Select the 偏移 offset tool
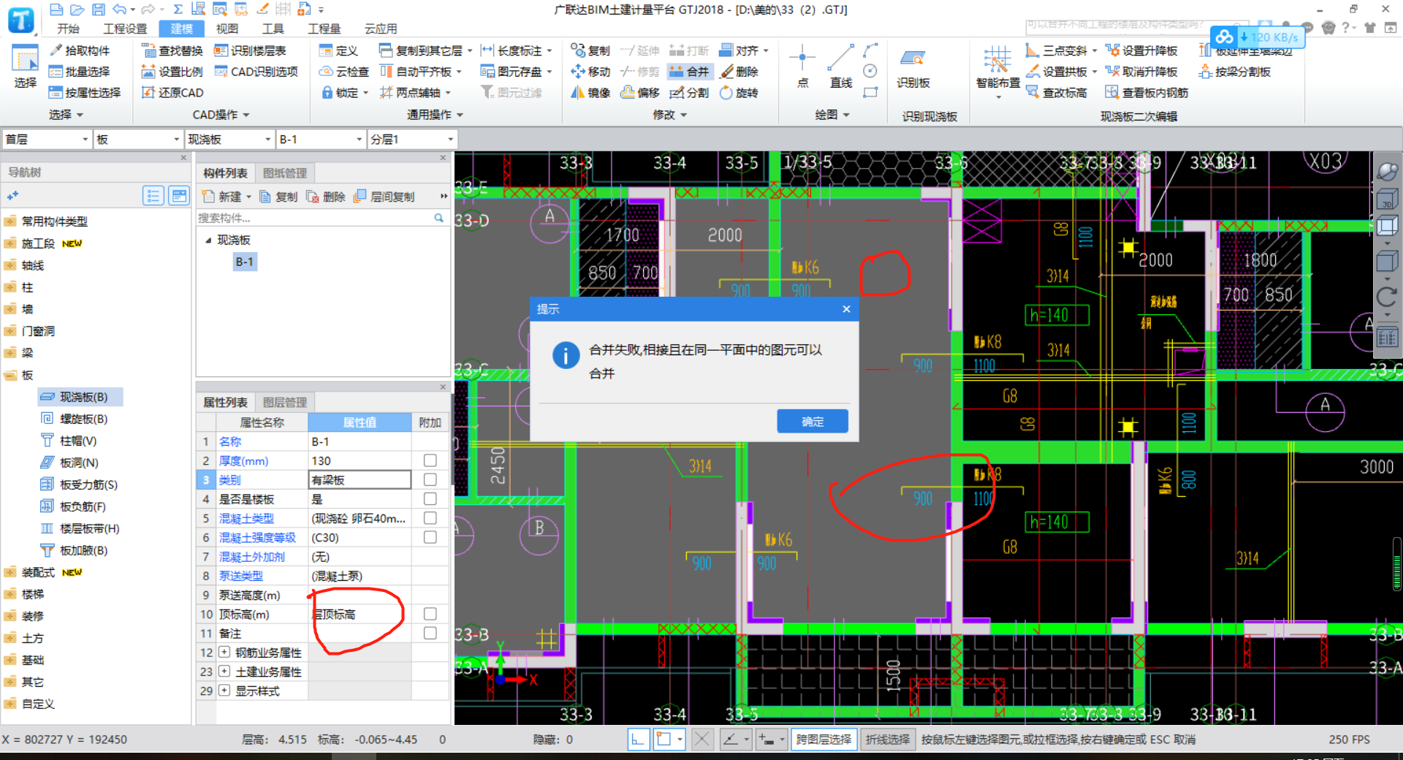Image resolution: width=1403 pixels, height=760 pixels. pyautogui.click(x=639, y=93)
